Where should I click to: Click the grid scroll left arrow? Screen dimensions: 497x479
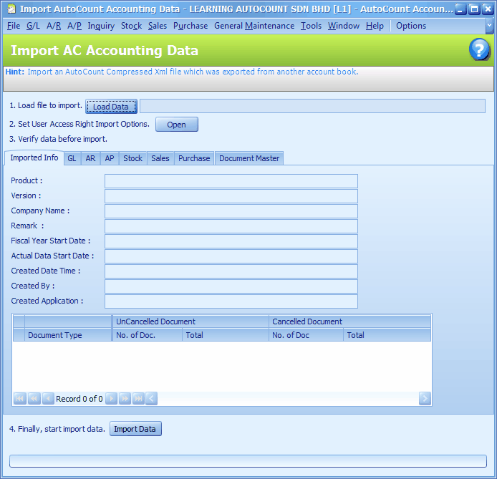152,399
